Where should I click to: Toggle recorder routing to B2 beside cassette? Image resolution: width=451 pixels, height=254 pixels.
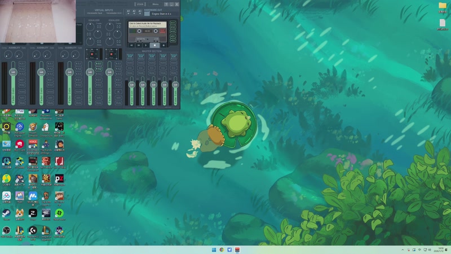(173, 41)
